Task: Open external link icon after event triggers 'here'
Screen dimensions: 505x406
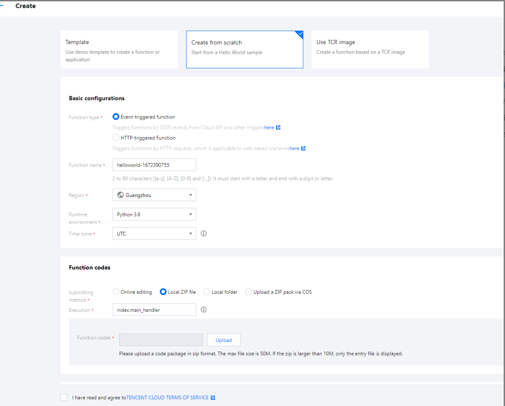Action: point(278,128)
